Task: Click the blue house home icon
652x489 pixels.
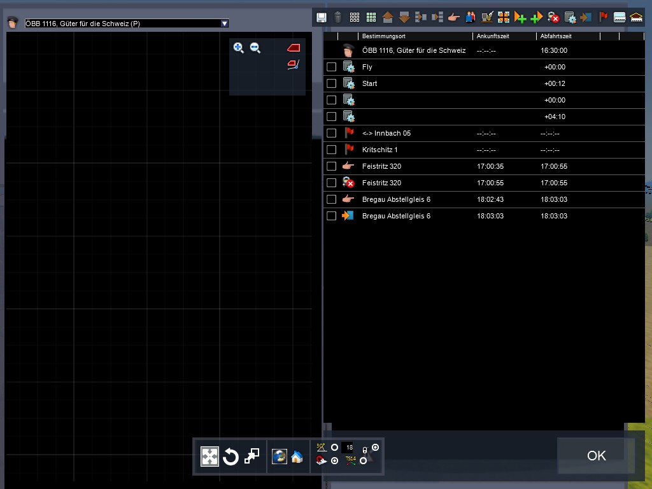Action: coord(297,457)
